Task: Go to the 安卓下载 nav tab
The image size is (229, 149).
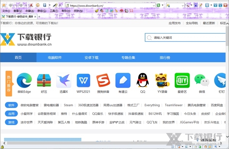Action: pos(92,58)
